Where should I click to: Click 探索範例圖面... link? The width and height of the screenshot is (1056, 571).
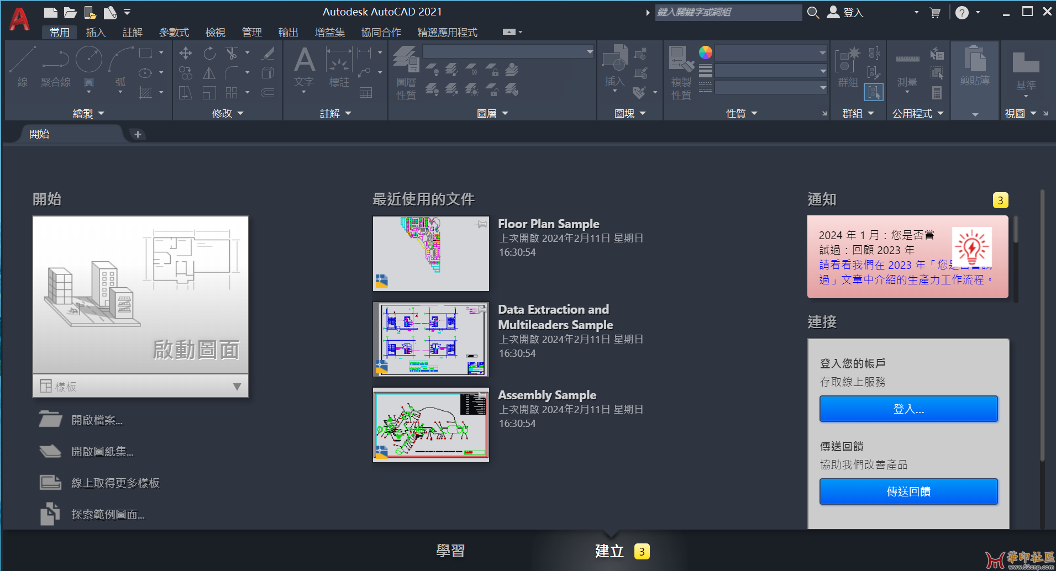[108, 515]
